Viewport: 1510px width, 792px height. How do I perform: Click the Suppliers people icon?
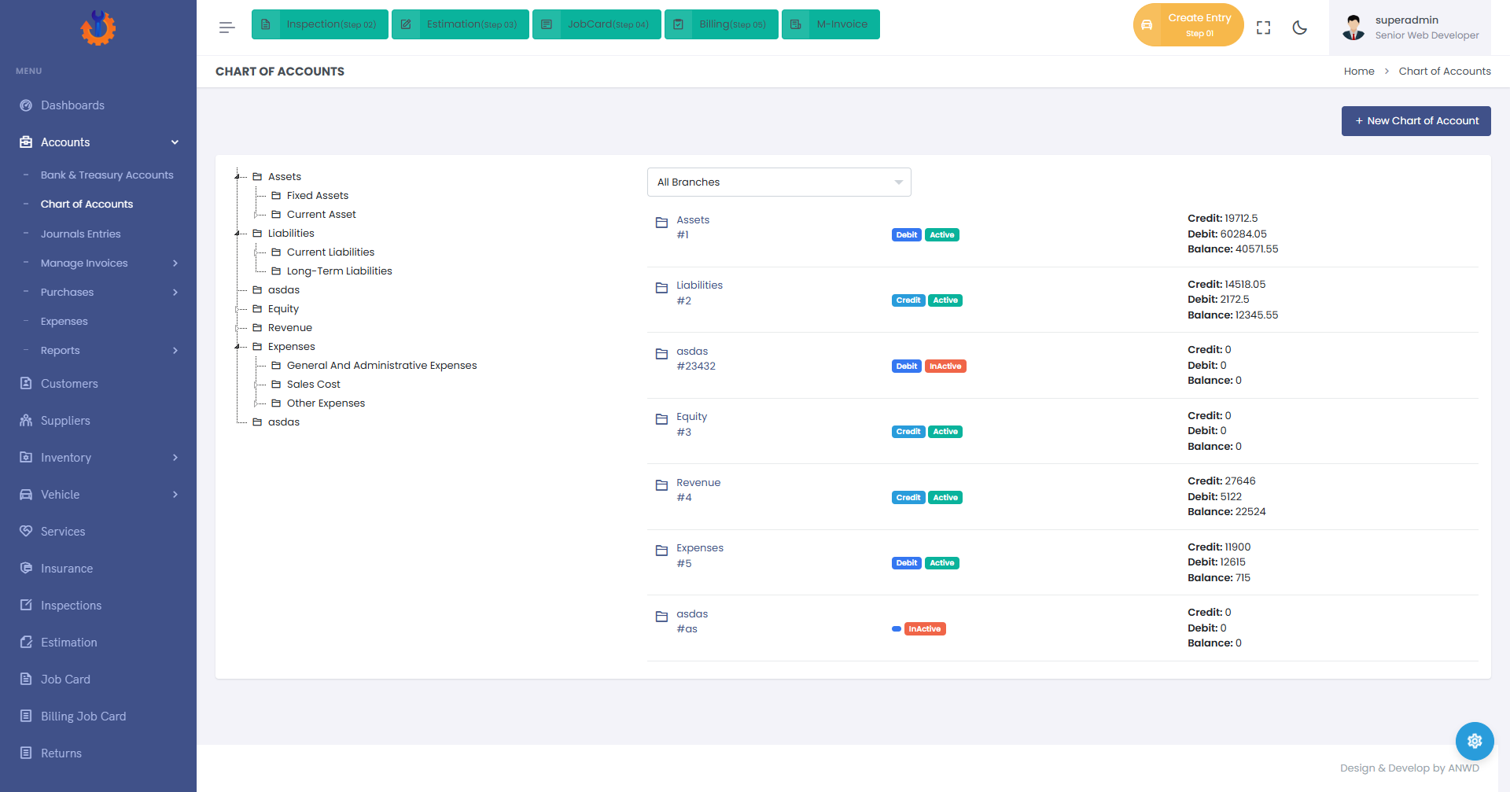(x=26, y=421)
